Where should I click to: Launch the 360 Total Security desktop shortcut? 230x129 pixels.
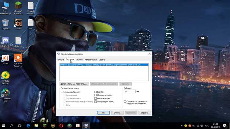(x=6, y=78)
